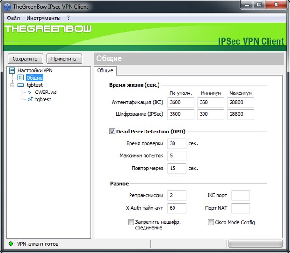Click the CWER.ws tunnel icon
Screen dimensions: 290x253
pos(29,92)
